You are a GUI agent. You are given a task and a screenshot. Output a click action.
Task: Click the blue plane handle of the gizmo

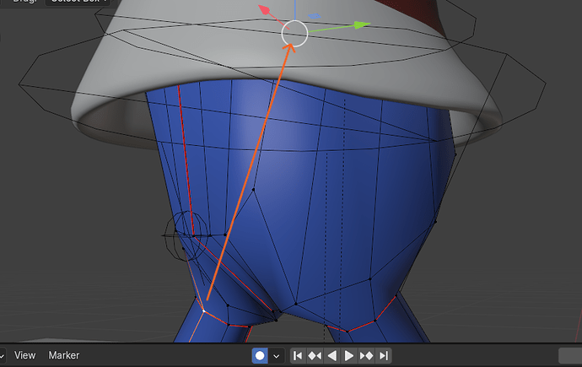pyautogui.click(x=315, y=16)
